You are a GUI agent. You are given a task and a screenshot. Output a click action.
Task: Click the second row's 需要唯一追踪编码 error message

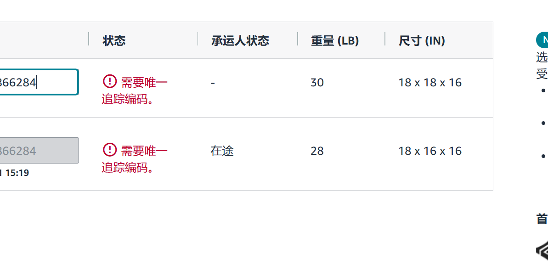pos(135,159)
